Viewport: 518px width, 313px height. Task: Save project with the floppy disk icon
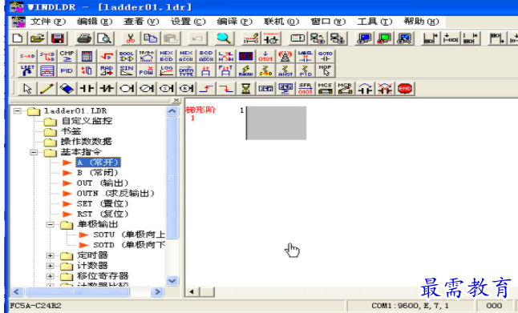(x=58, y=38)
